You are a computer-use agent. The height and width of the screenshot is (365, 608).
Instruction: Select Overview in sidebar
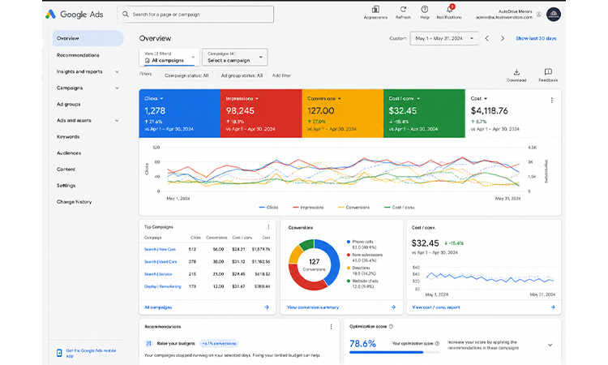coord(88,38)
